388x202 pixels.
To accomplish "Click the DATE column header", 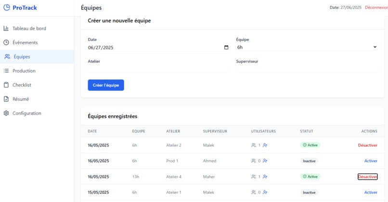I will pyautogui.click(x=92, y=131).
